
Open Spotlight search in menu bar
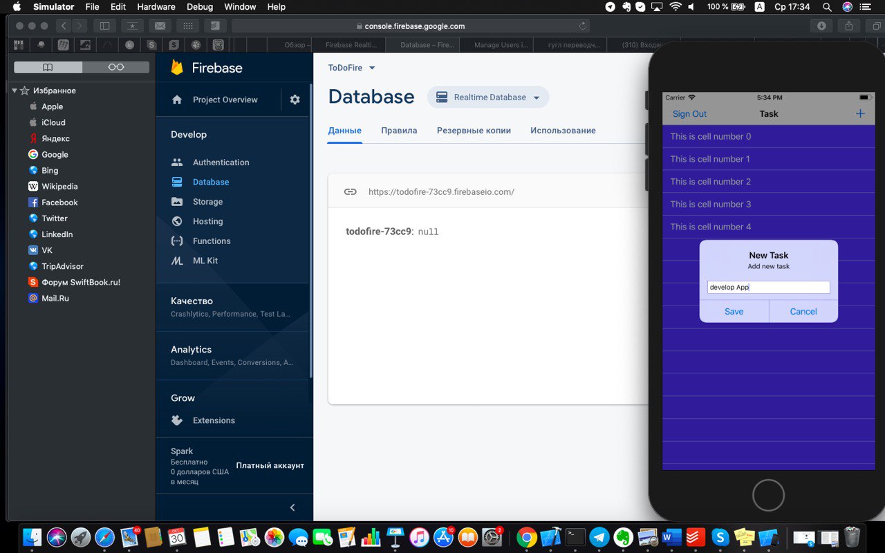(827, 7)
